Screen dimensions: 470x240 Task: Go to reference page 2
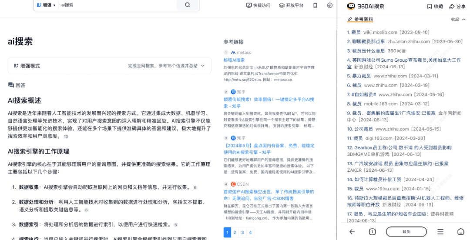[235, 232]
